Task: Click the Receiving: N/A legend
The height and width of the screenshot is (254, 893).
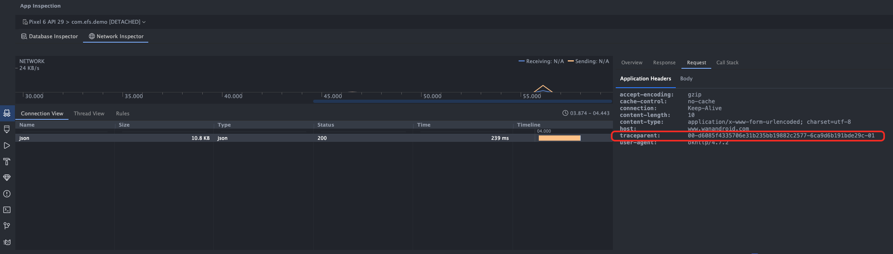Action: point(541,61)
